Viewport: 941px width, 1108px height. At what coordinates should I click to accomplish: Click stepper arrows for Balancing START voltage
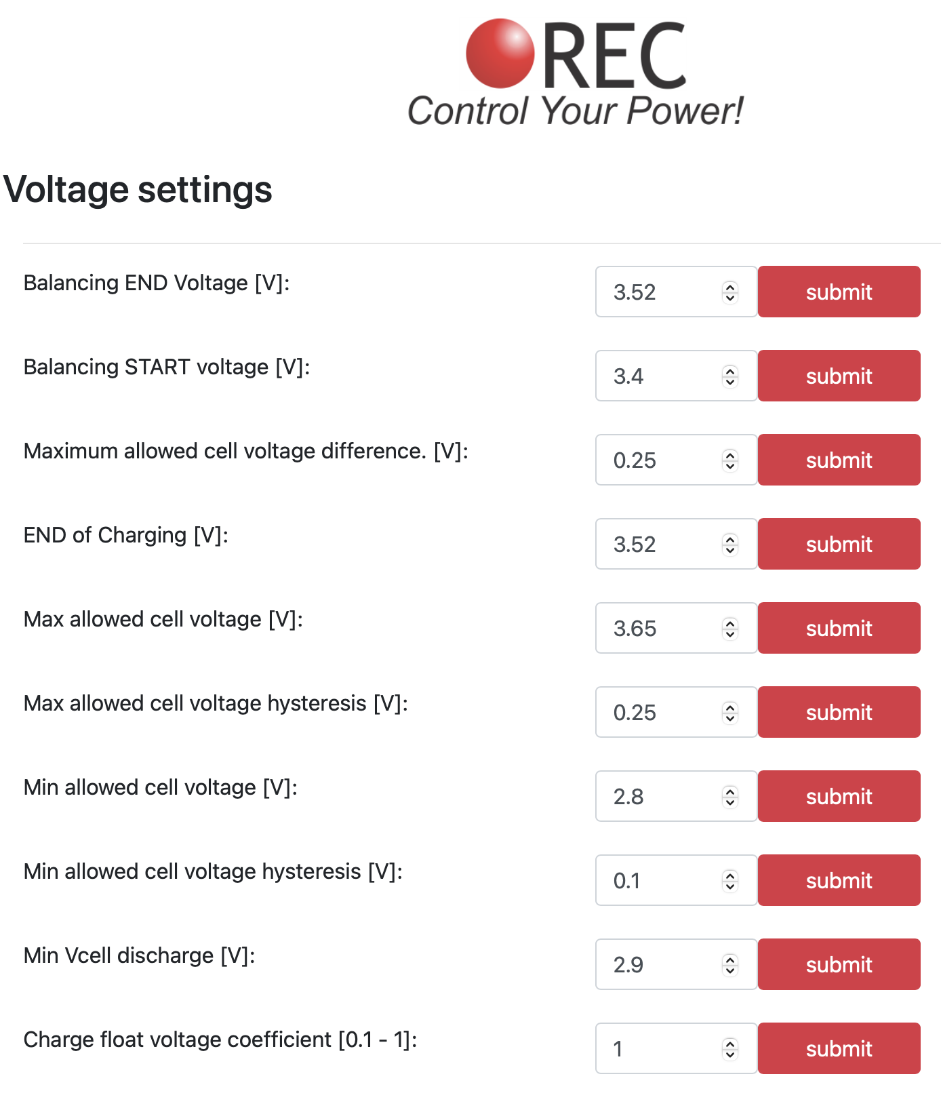coord(729,376)
